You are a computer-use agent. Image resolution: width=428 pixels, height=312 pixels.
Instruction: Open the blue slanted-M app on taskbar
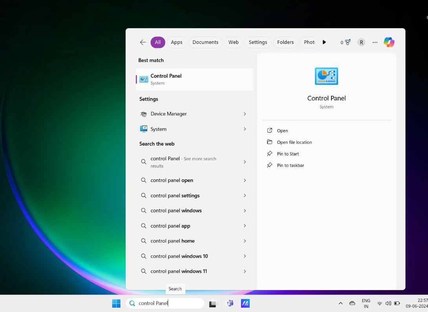click(x=245, y=303)
